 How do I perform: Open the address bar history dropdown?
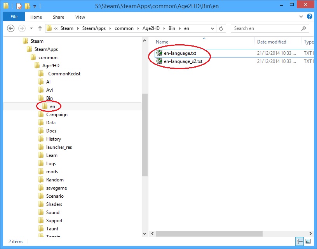tap(212, 28)
